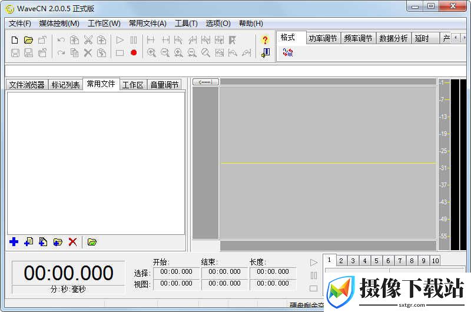Select numbered tab 1
The height and width of the screenshot is (312, 471).
[x=329, y=260]
